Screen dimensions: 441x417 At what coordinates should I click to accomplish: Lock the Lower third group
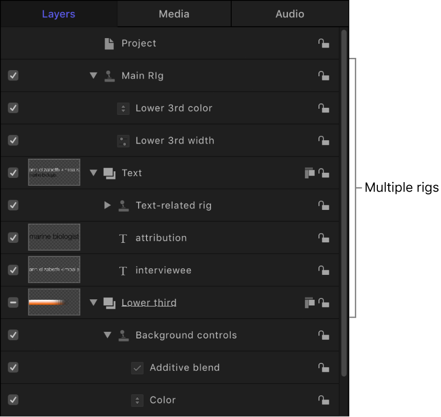coord(324,303)
